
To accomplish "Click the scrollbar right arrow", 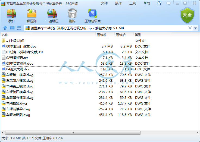I will click(198, 132).
